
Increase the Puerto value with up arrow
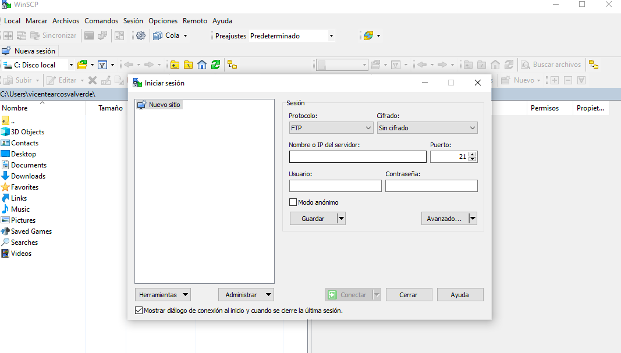click(473, 154)
